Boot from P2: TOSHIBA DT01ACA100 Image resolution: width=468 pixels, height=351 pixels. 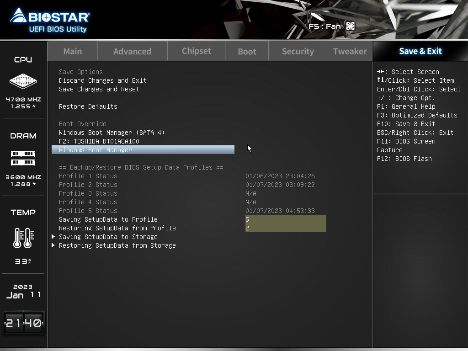[x=99, y=141]
